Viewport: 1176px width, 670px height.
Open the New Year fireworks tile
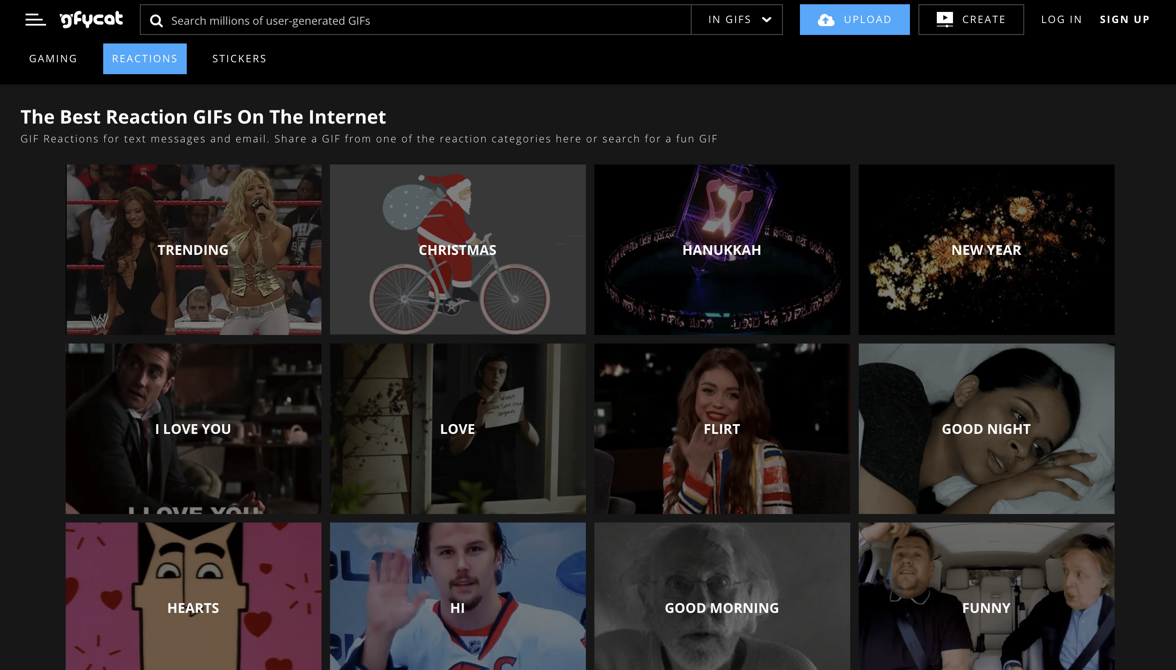tap(986, 249)
